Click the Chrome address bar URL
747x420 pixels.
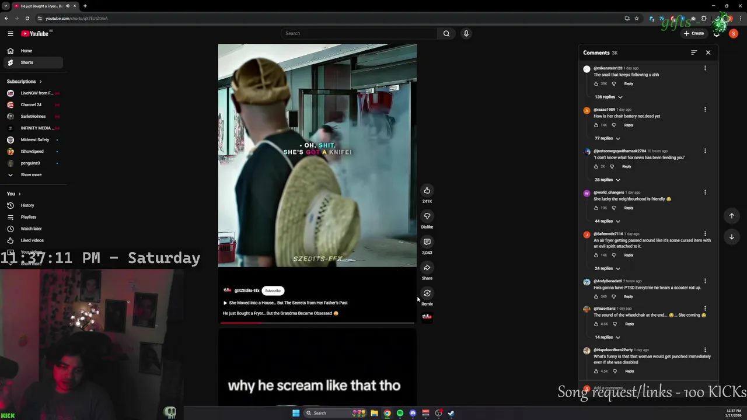pos(76,18)
